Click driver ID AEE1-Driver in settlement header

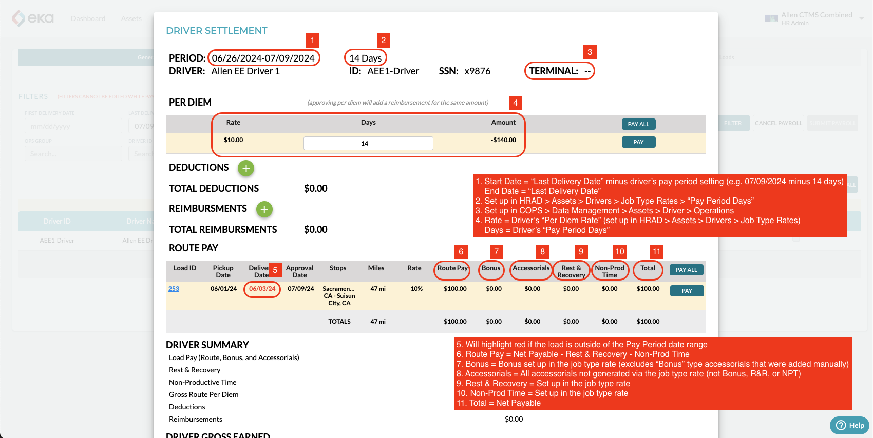(x=393, y=71)
